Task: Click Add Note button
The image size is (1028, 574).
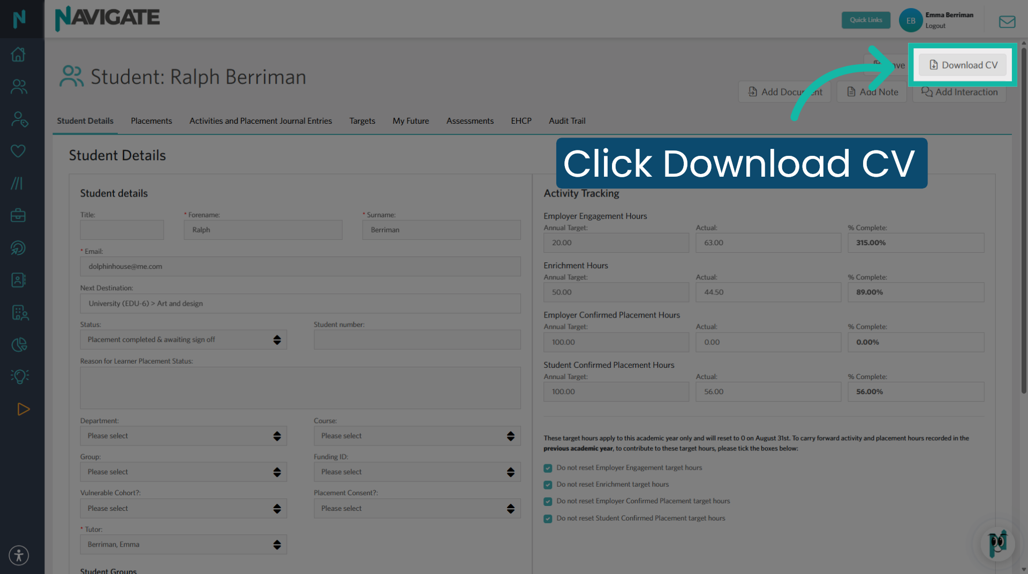Action: click(872, 92)
